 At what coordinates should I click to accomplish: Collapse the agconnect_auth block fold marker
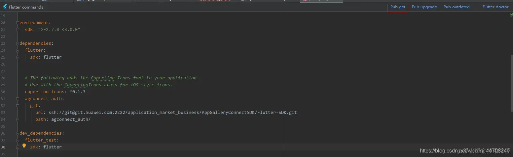click(x=18, y=99)
